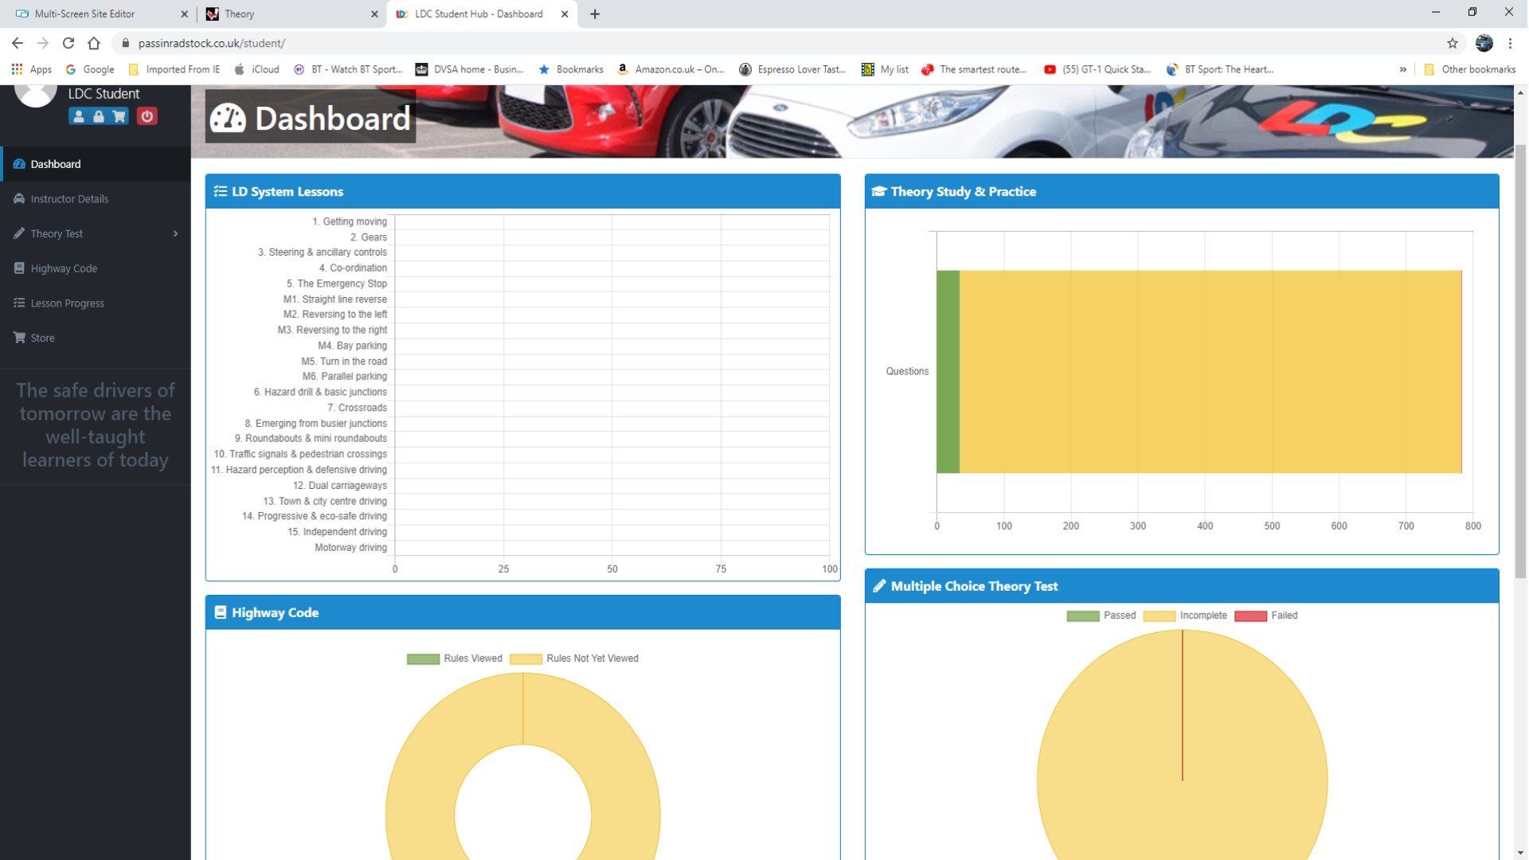
Task: Reload the current page
Action: (x=68, y=43)
